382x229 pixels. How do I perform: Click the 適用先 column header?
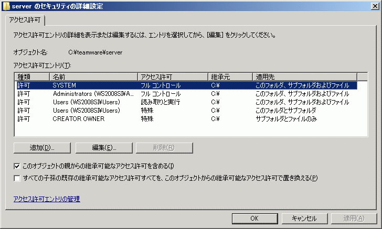tap(305, 77)
